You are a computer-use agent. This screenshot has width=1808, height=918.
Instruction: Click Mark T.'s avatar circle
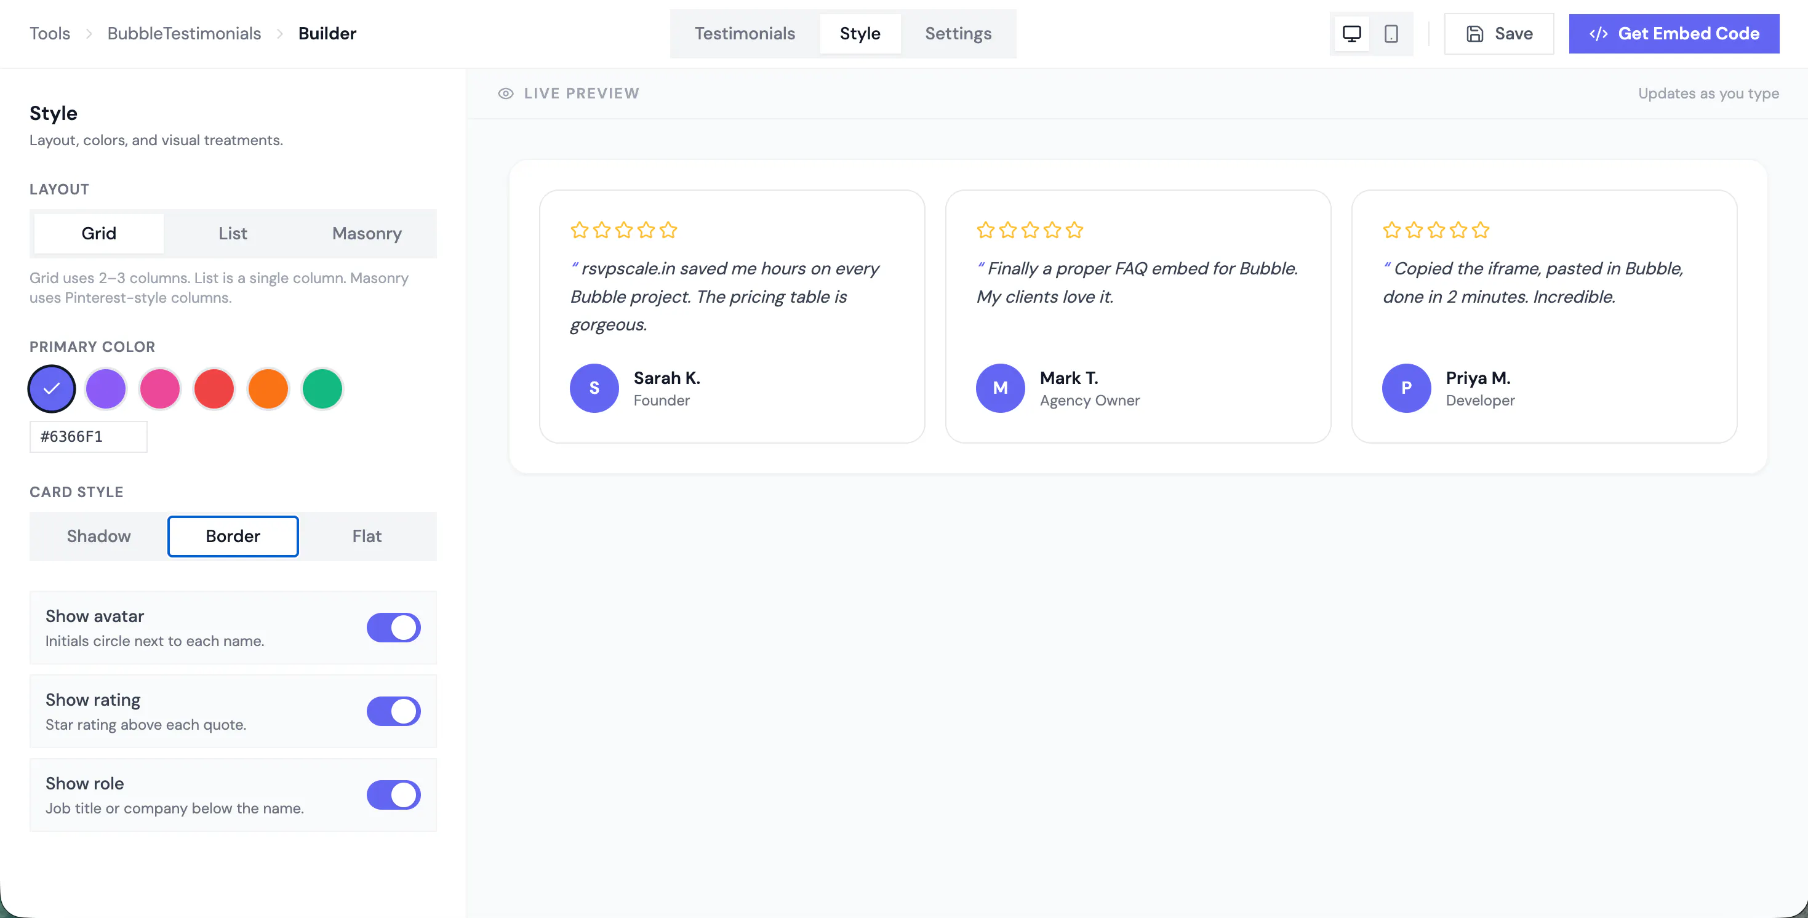click(x=1000, y=388)
